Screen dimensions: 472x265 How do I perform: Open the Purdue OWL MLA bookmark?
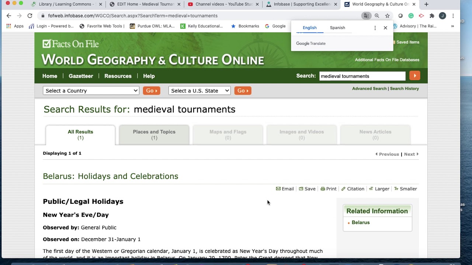(152, 26)
